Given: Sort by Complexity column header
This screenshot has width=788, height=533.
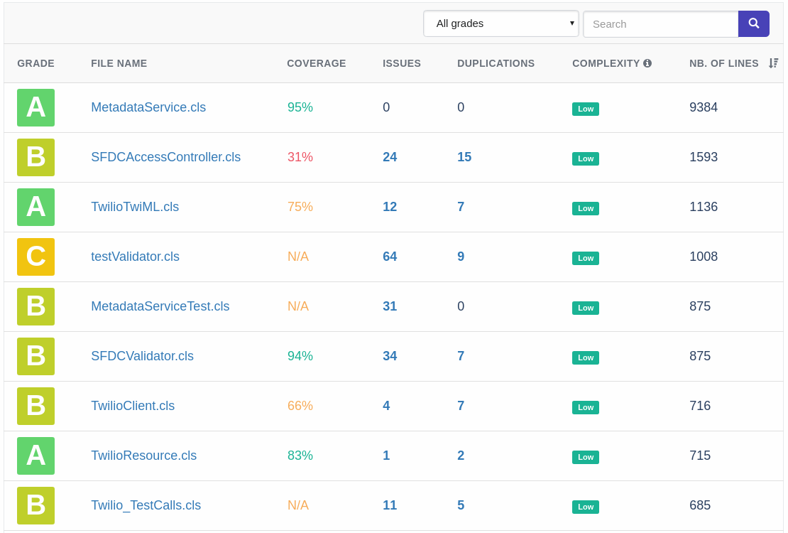Looking at the screenshot, I should (x=606, y=63).
